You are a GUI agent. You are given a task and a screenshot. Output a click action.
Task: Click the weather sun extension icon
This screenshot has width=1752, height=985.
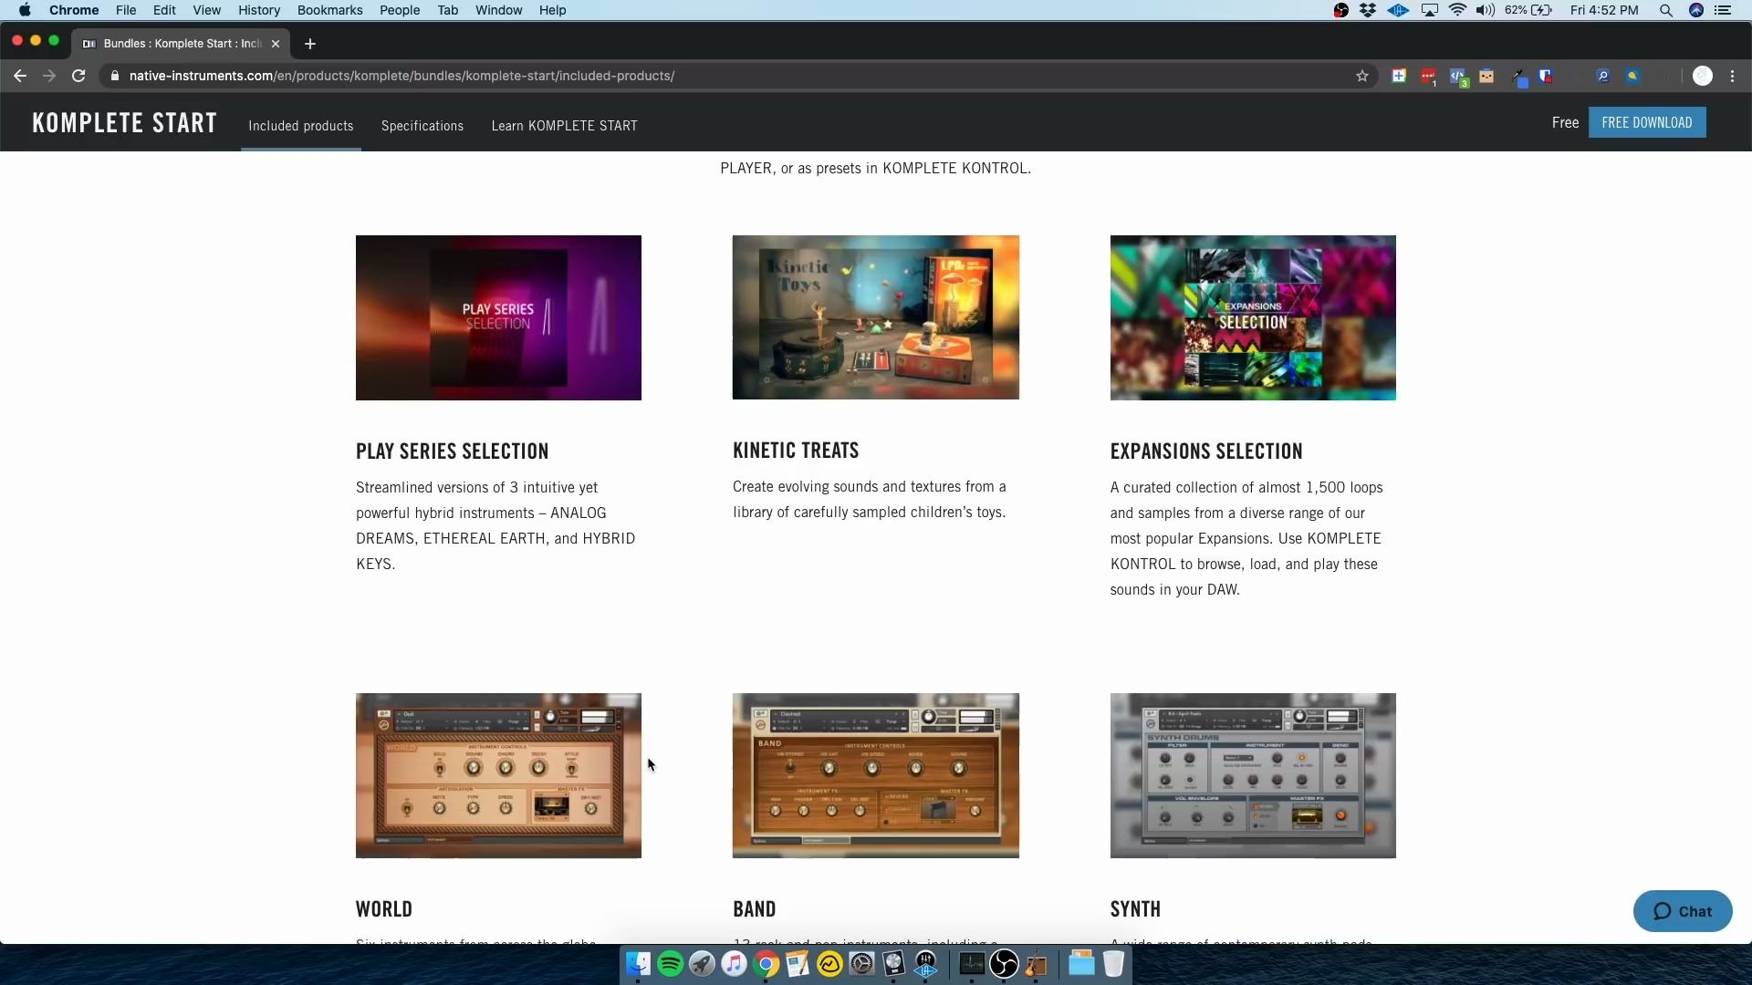pyautogui.click(x=1632, y=76)
